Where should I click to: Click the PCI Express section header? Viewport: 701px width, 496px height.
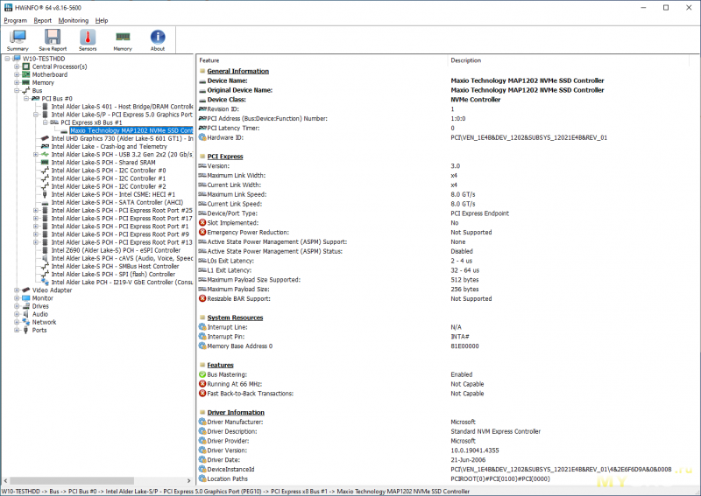coord(225,157)
